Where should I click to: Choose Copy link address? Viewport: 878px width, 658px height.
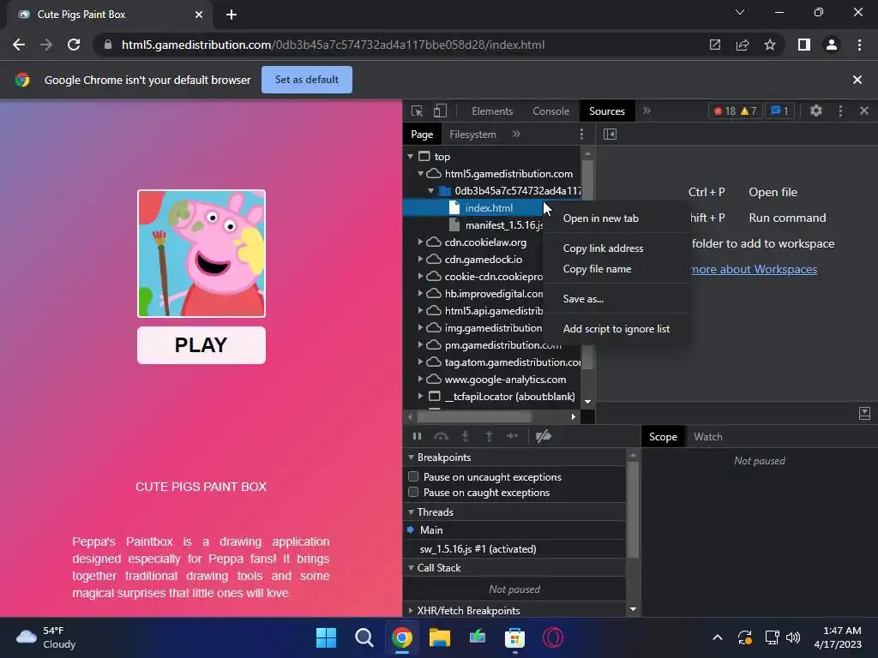616,248
